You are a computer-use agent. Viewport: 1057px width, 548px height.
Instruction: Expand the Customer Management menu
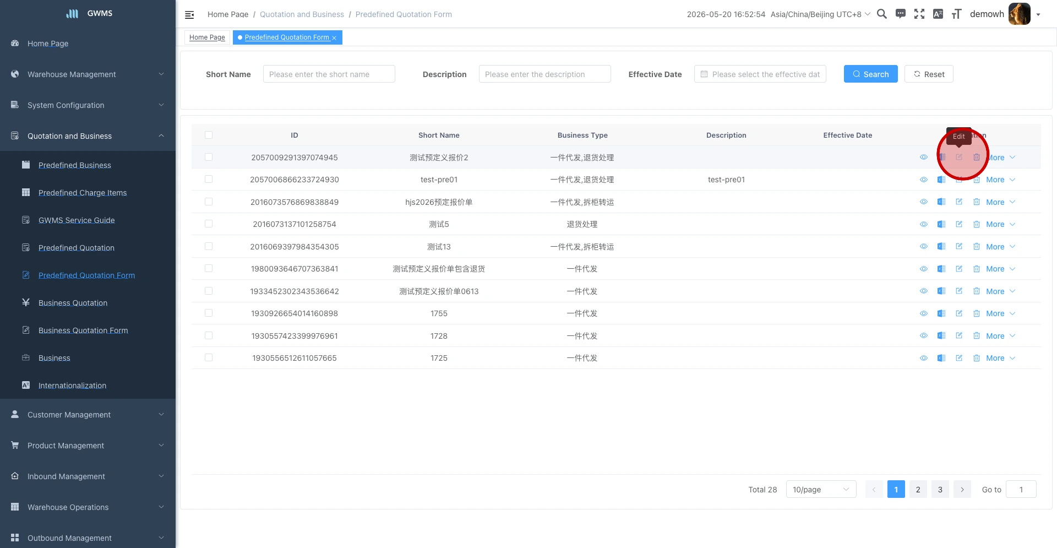click(x=88, y=415)
